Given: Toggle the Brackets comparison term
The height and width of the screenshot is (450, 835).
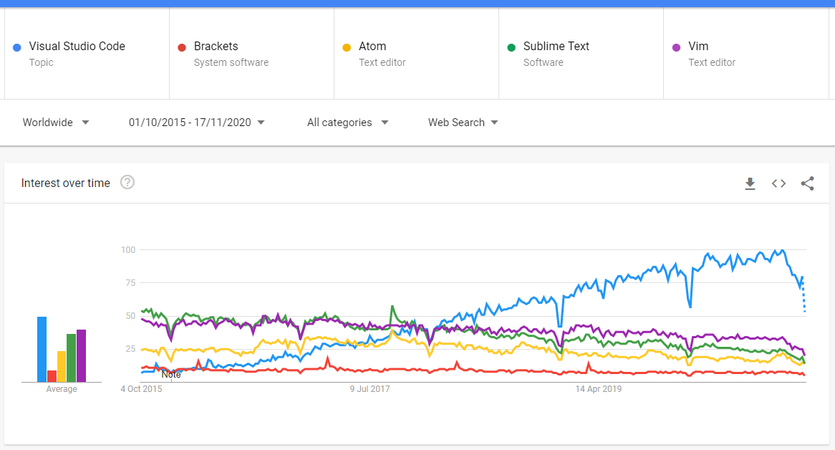Looking at the screenshot, I should [x=251, y=53].
